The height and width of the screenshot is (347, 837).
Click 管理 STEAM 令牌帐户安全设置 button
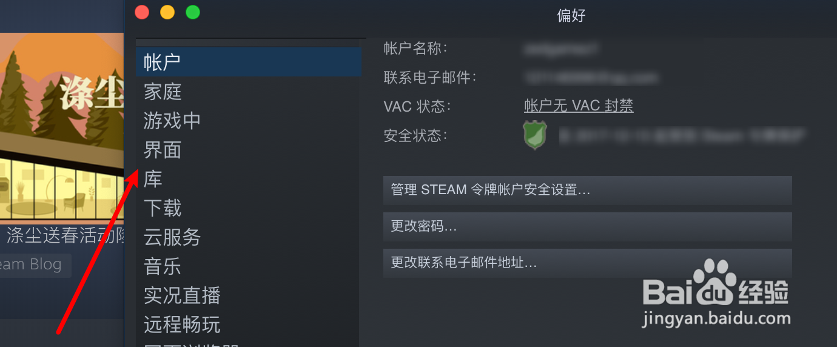click(x=588, y=190)
